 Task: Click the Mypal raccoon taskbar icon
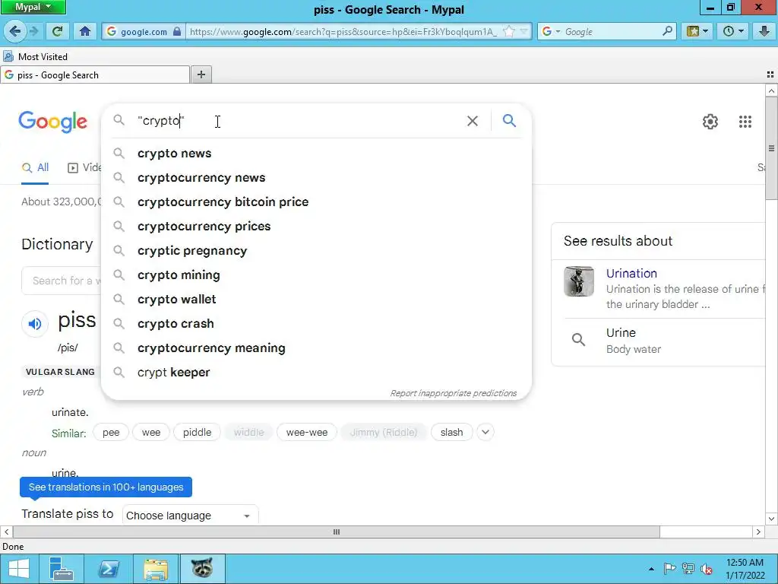[202, 569]
